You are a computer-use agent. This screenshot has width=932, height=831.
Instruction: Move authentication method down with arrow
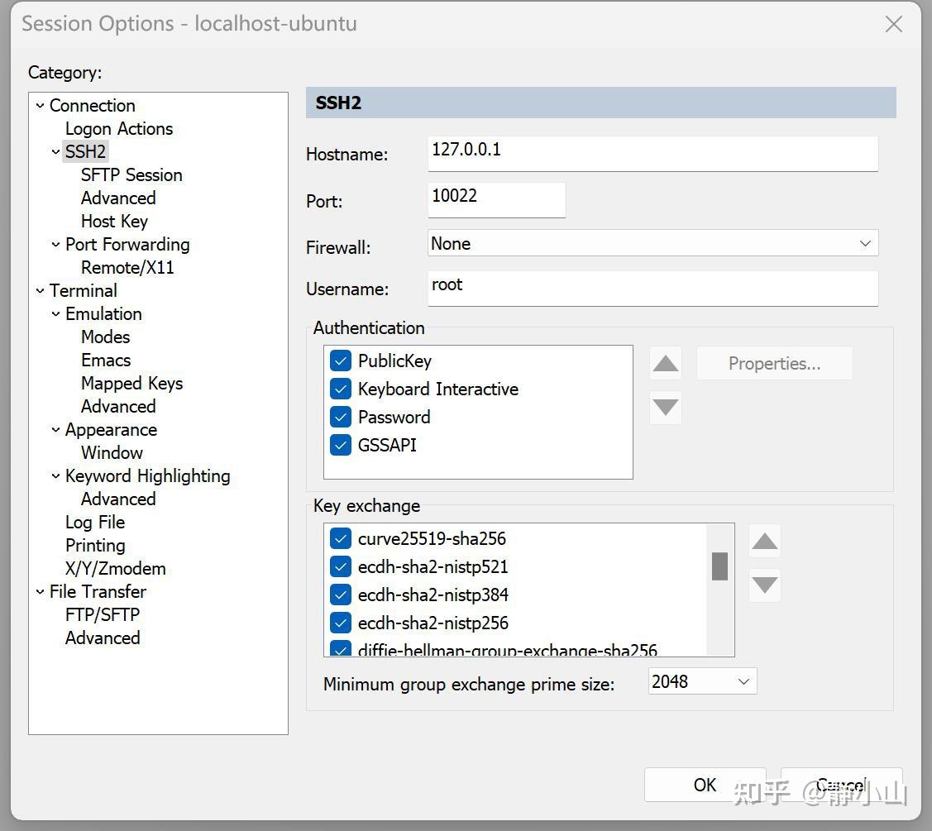click(x=665, y=407)
